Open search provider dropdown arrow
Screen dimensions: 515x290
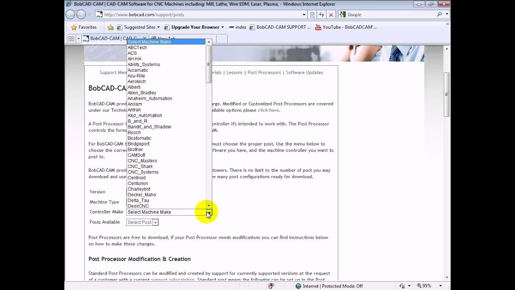[x=447, y=14]
